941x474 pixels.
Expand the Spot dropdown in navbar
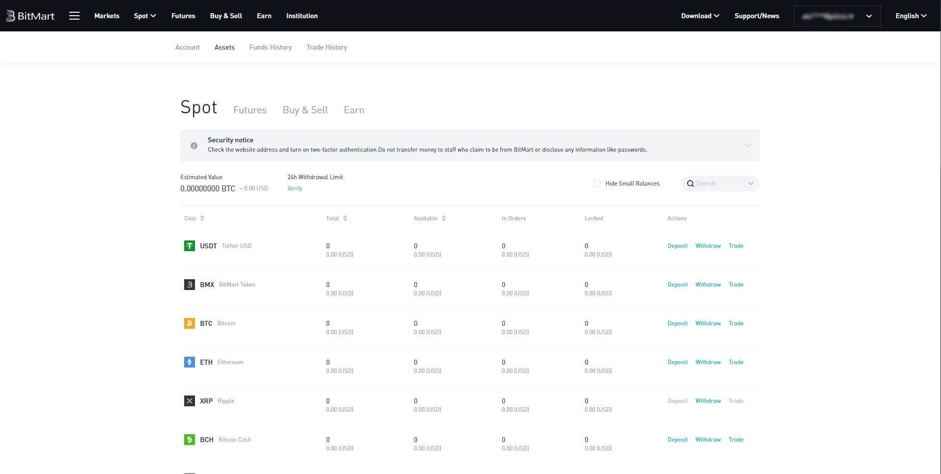click(144, 16)
